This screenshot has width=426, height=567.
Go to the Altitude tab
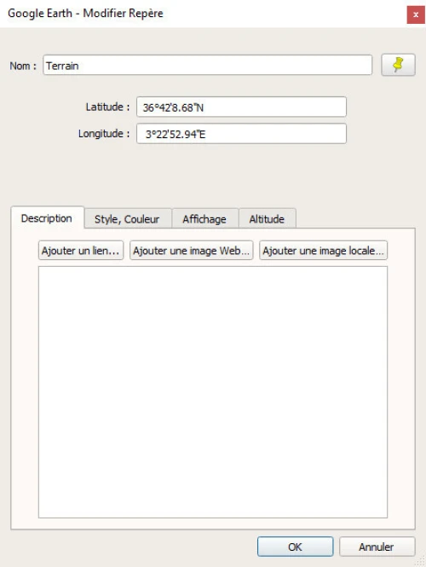click(267, 219)
